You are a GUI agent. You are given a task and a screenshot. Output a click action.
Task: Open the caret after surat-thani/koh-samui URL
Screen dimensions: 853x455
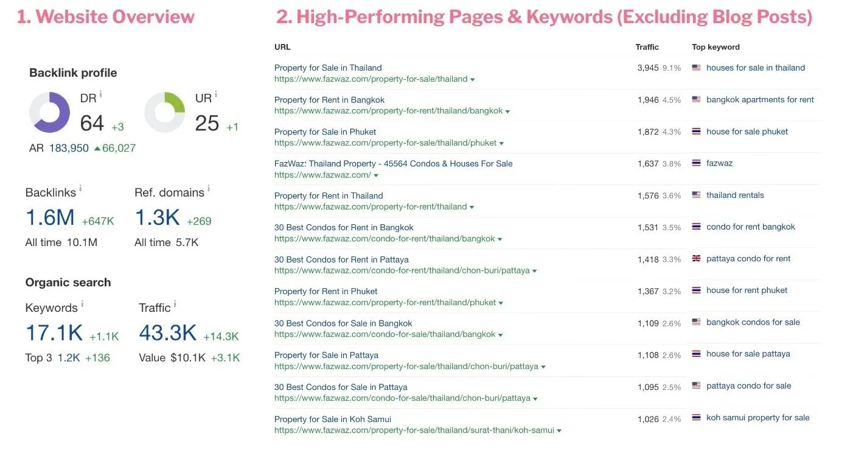coord(559,431)
